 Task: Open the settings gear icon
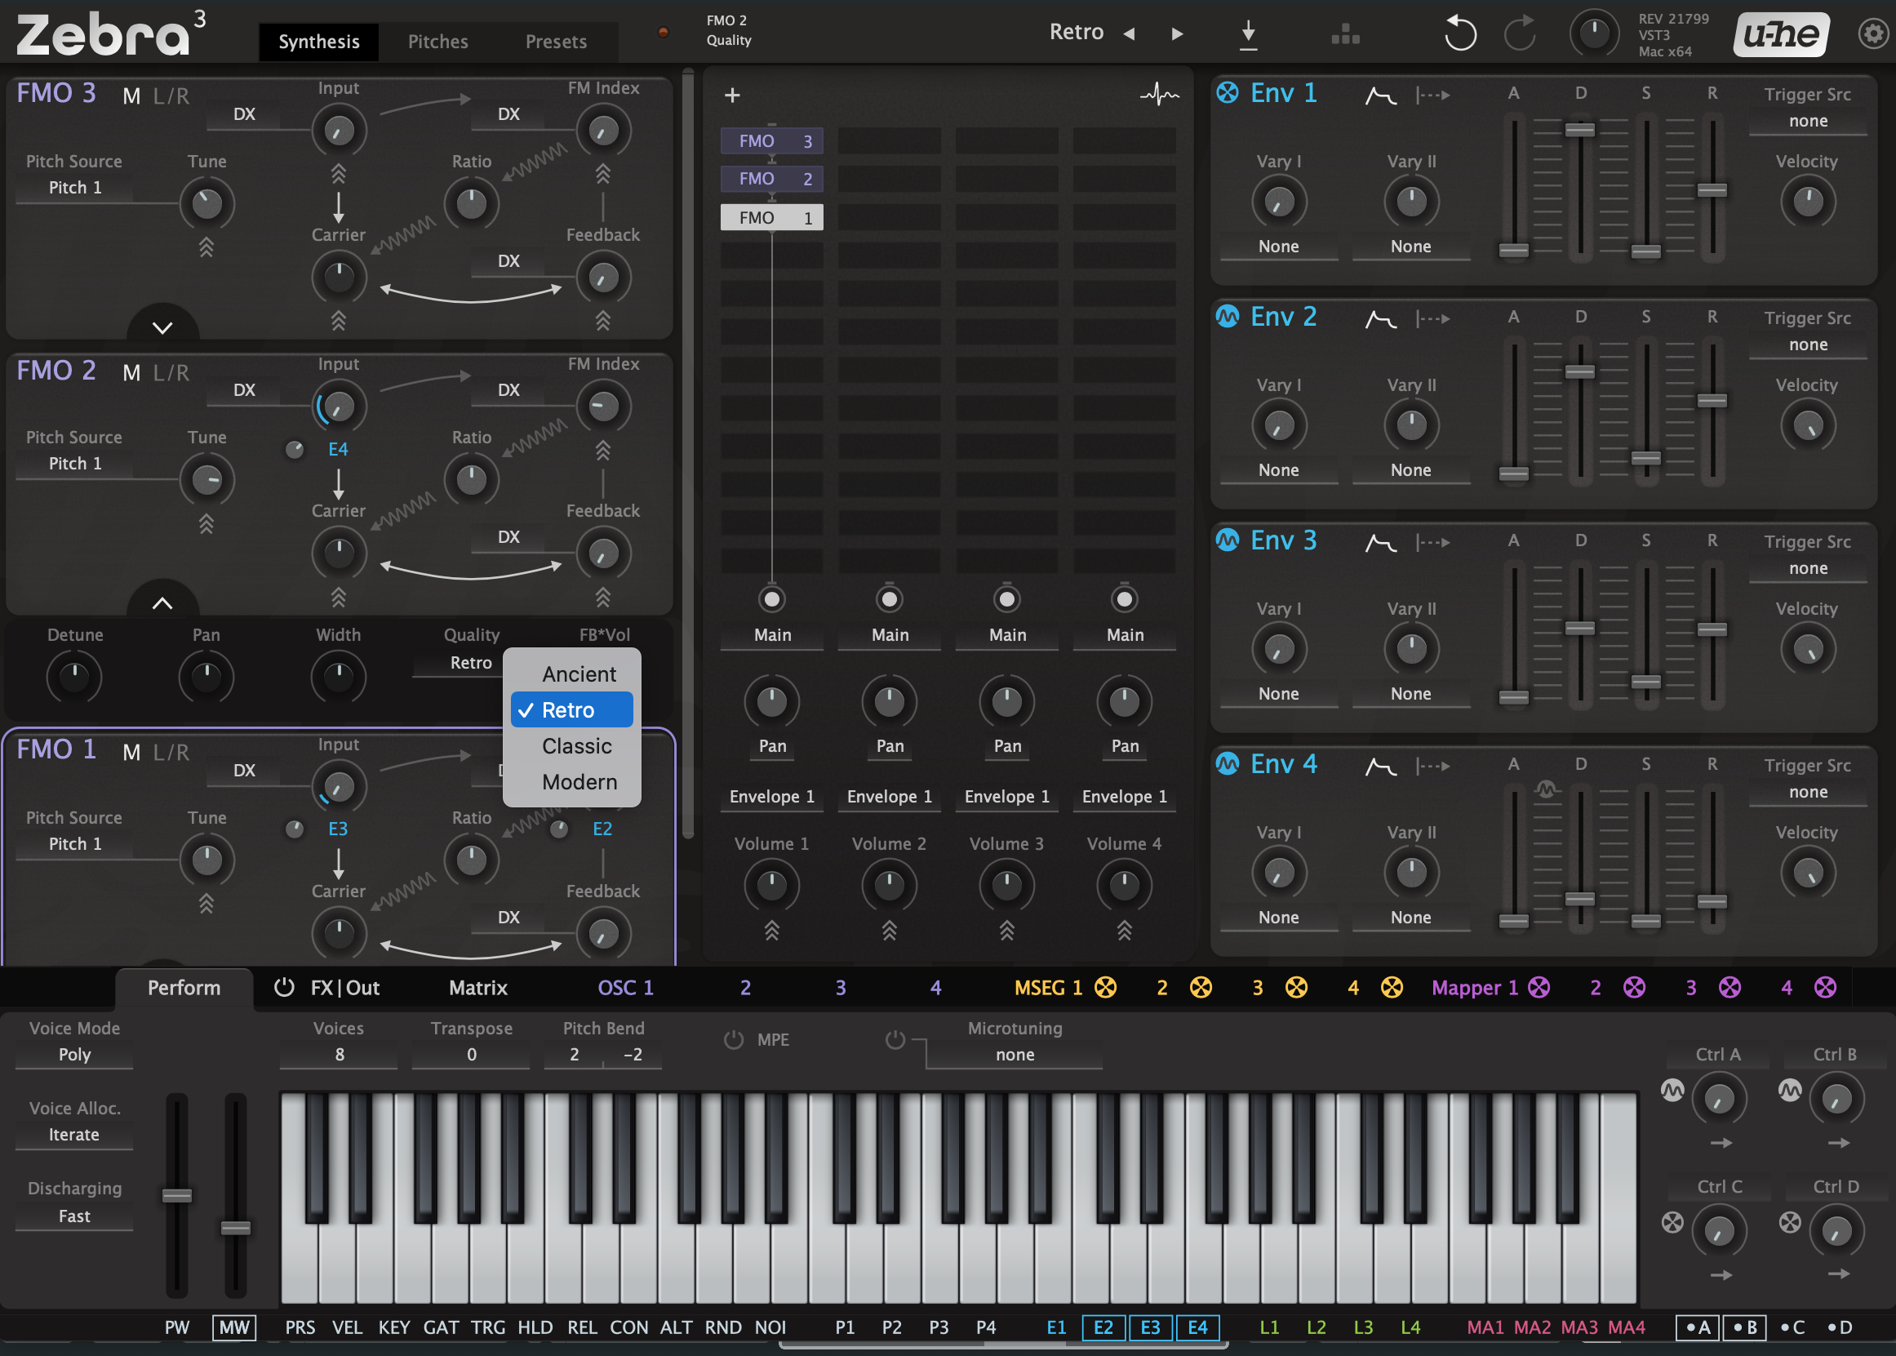(1873, 34)
